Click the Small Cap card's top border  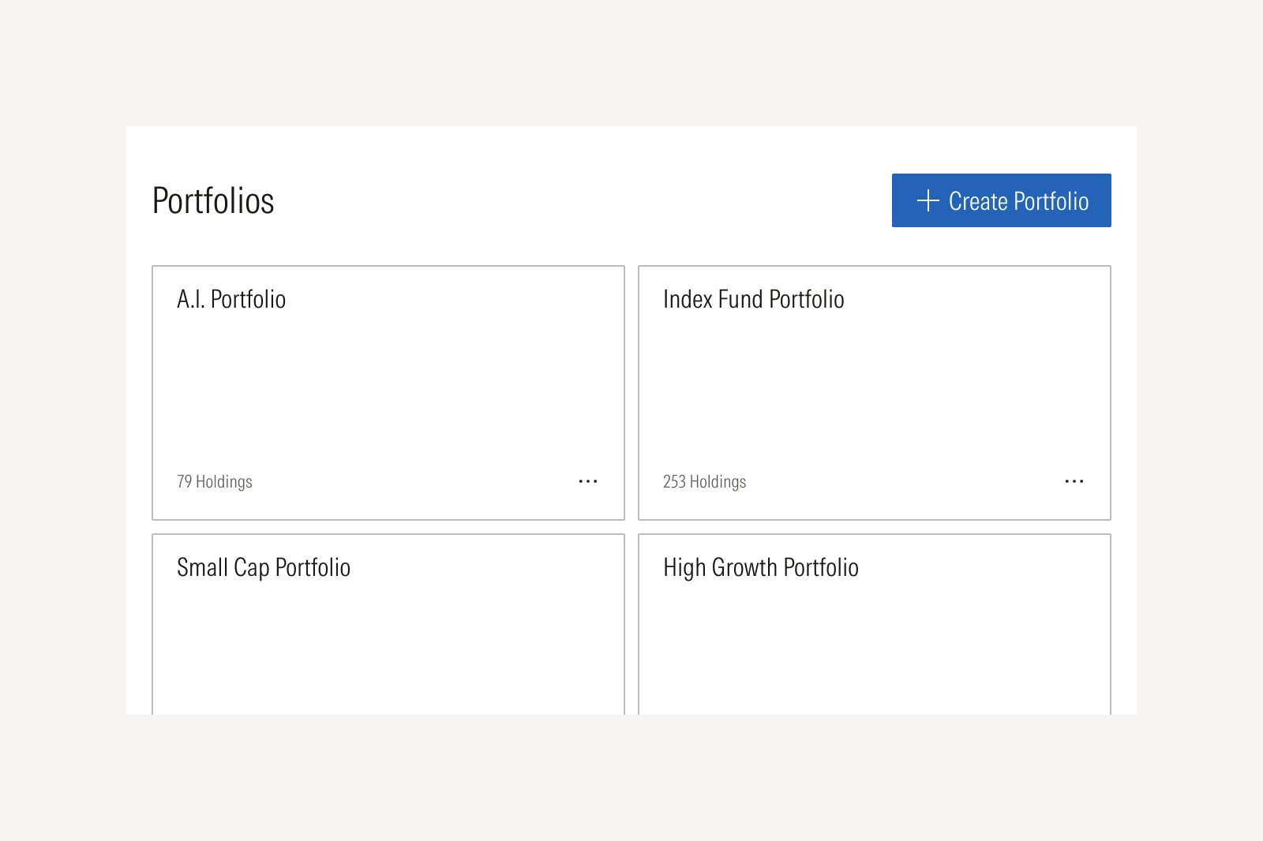388,535
